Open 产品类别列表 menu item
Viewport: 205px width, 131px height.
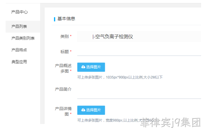pyautogui.click(x=23, y=38)
